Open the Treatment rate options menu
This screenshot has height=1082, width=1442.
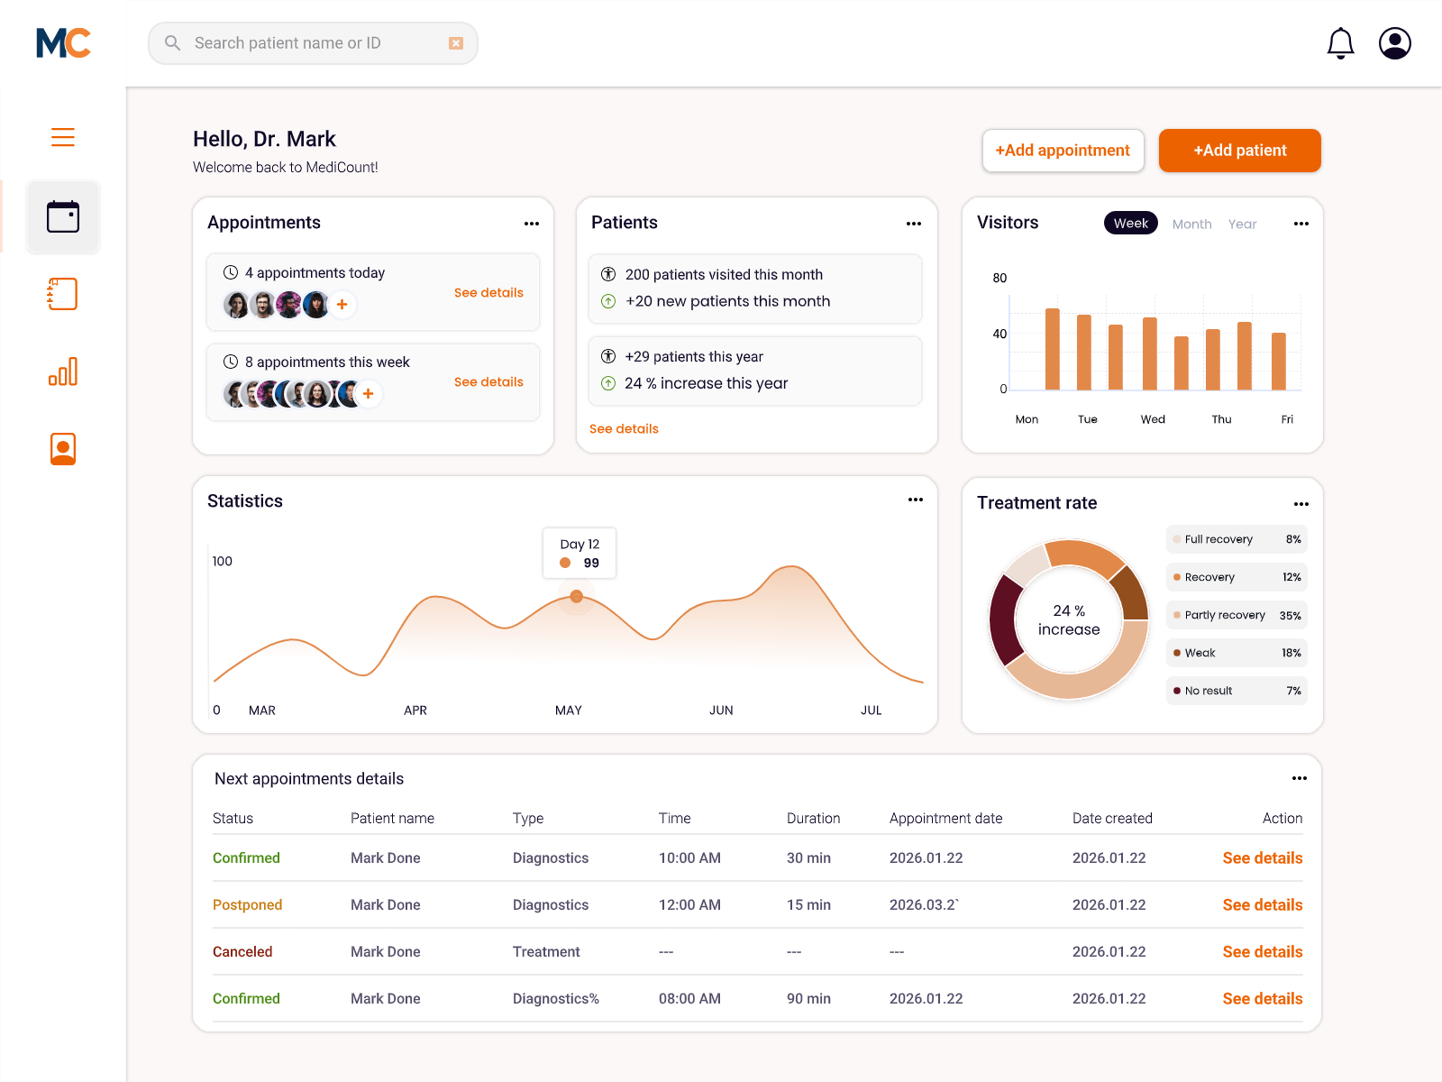coord(1301,504)
